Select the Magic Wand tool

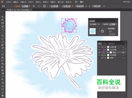[2, 20]
